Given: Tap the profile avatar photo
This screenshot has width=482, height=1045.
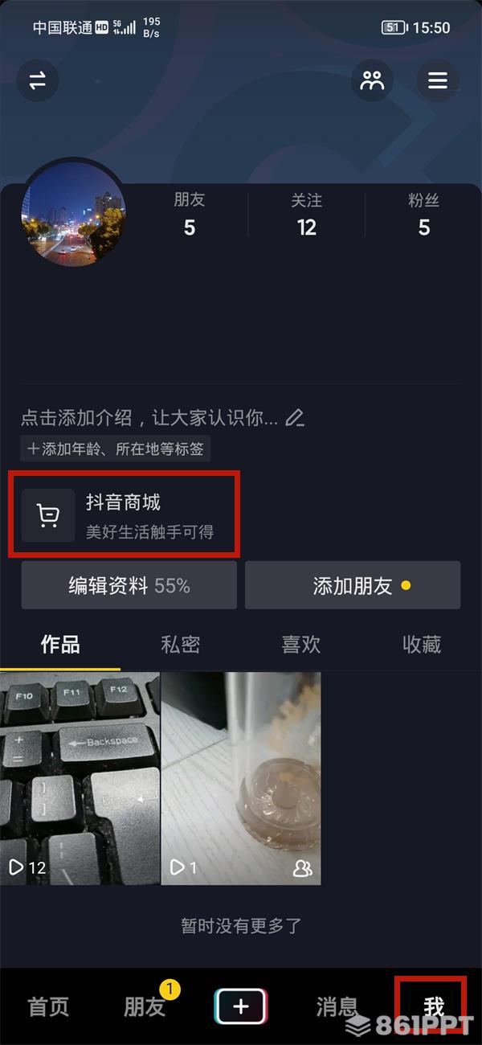Looking at the screenshot, I should [x=73, y=212].
